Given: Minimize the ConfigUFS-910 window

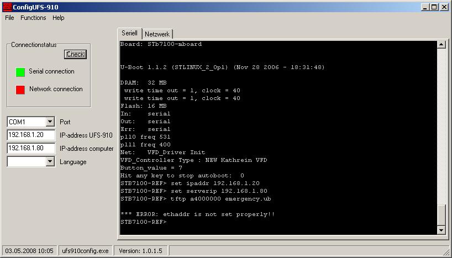Looking at the screenshot, I should click(x=424, y=7).
